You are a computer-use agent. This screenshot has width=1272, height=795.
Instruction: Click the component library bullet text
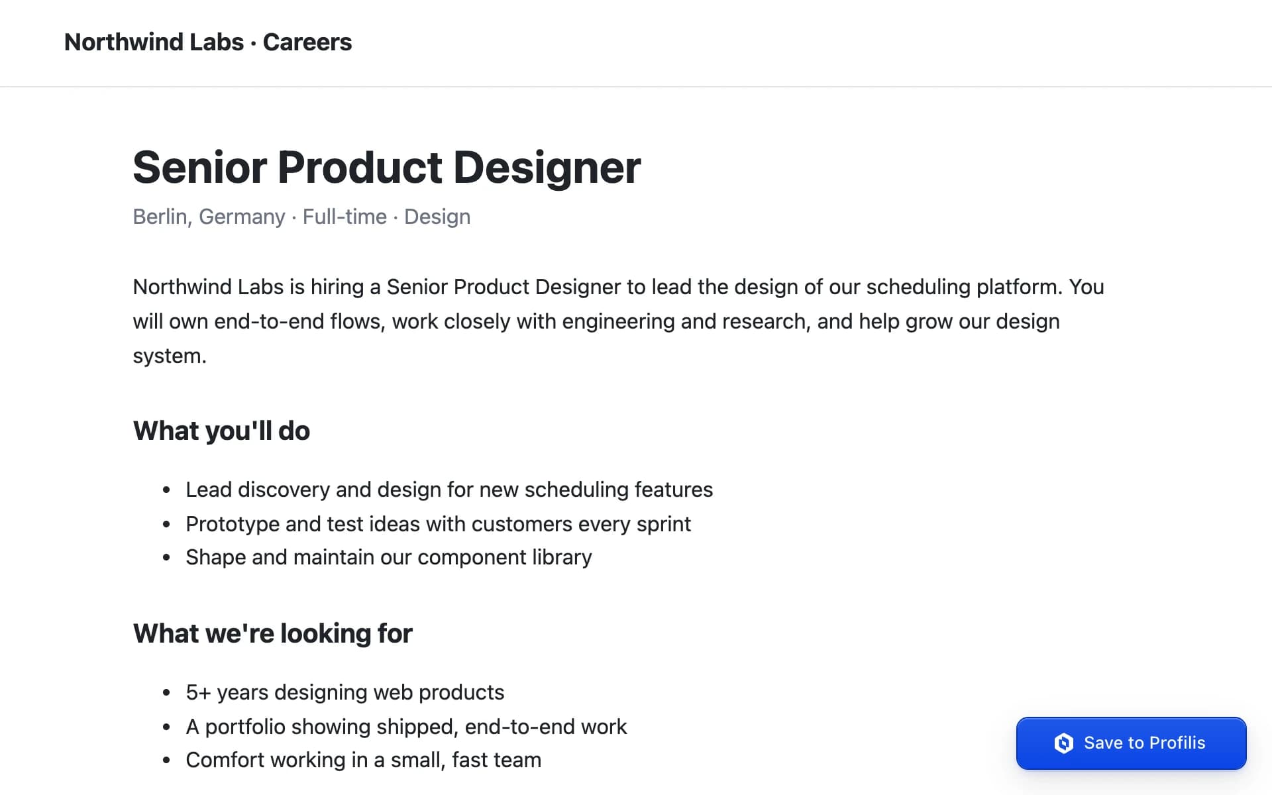(x=389, y=557)
